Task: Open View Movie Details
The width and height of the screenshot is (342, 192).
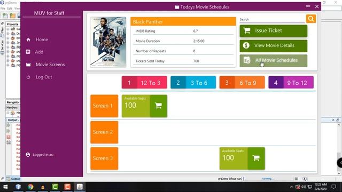Action: coord(273,45)
